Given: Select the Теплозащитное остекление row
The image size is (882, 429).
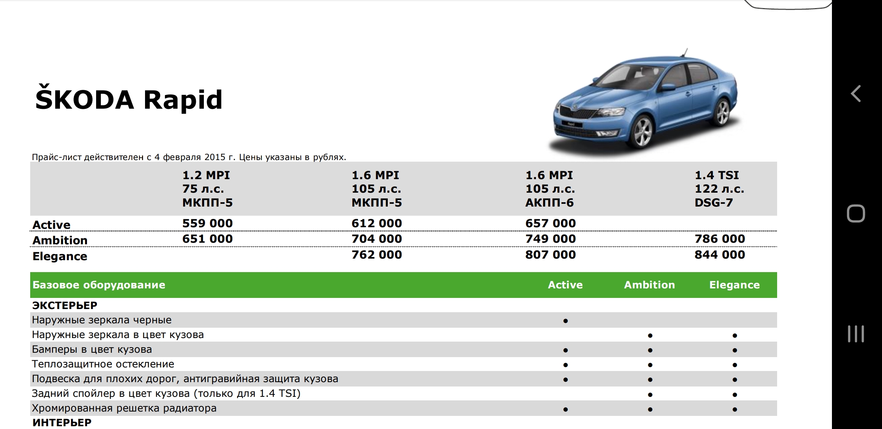Looking at the screenshot, I should pos(403,364).
